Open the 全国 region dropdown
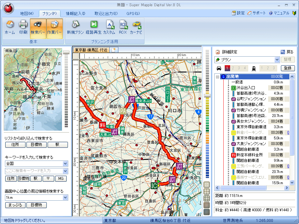This screenshot has height=224, width=299. (65, 164)
